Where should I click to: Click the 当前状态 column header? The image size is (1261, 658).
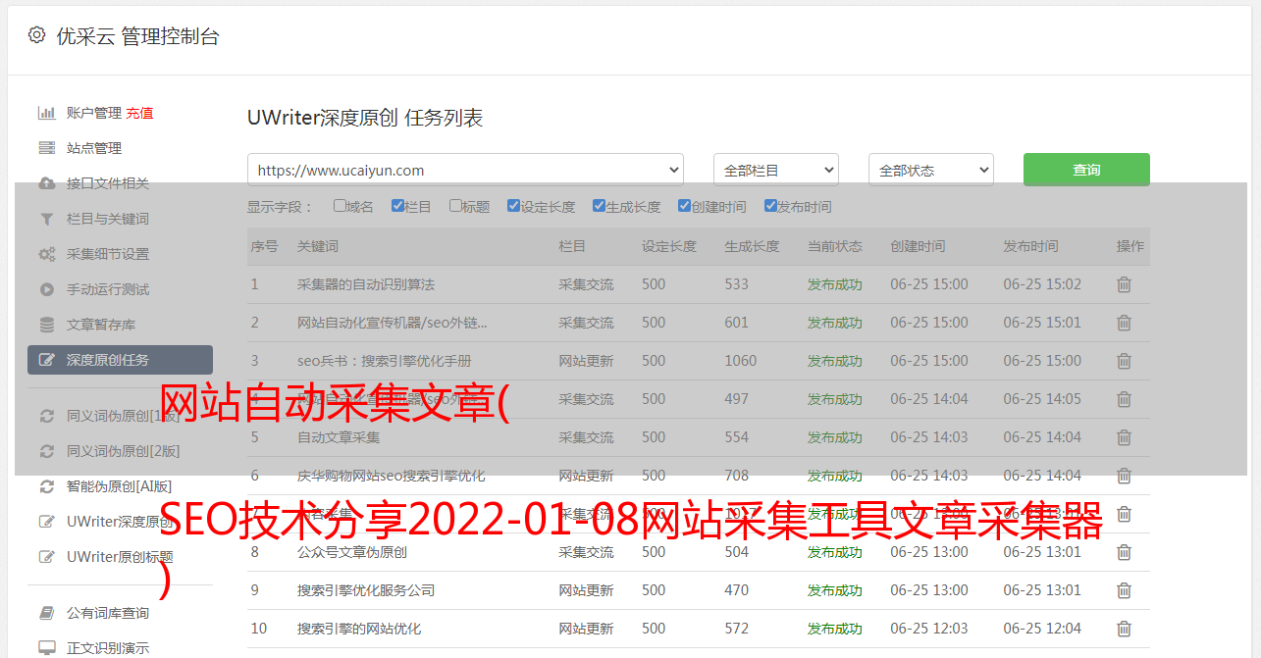[x=835, y=246]
